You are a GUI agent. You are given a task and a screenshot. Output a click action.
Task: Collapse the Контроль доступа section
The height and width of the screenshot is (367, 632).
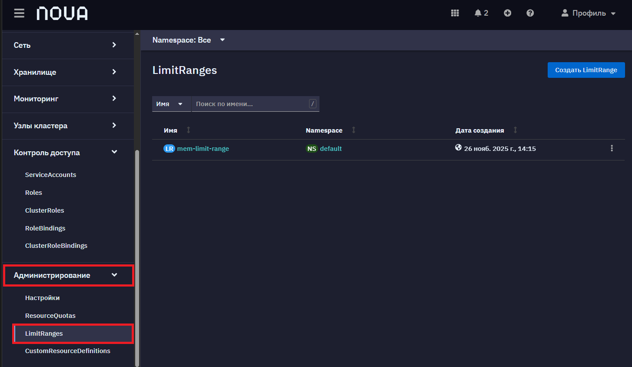click(x=68, y=153)
